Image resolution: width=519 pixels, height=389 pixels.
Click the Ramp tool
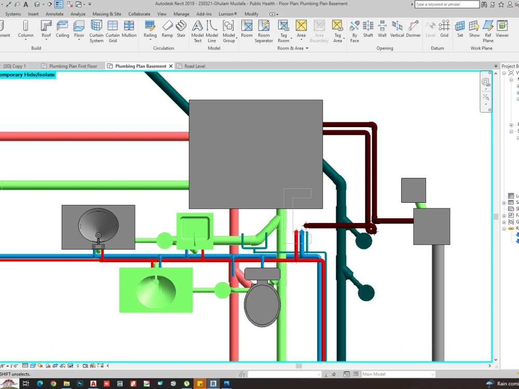[x=167, y=29]
